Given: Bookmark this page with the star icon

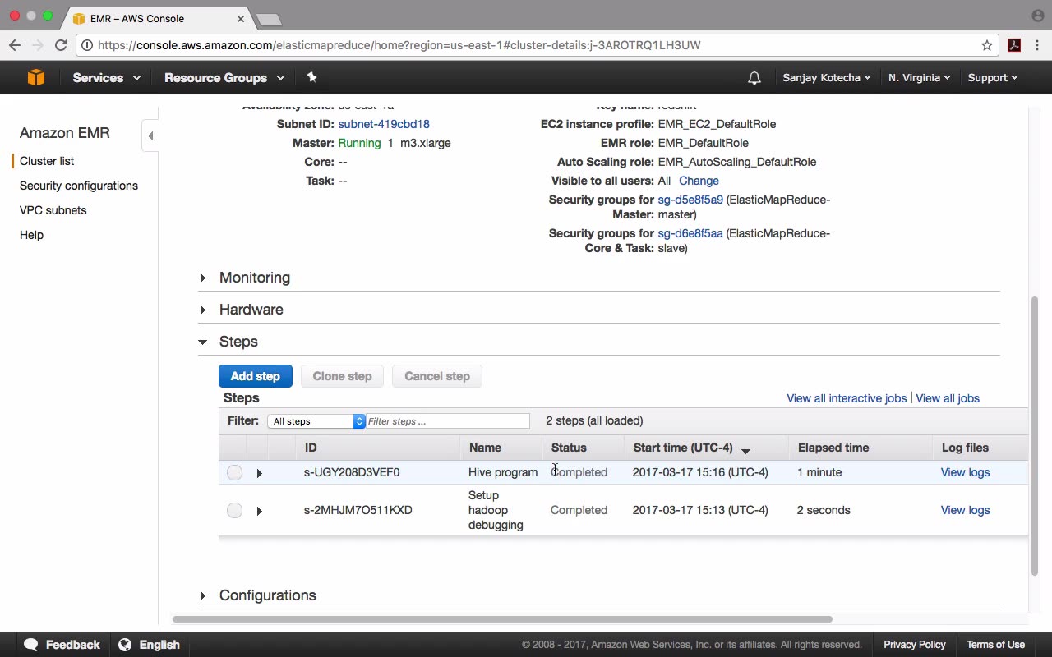Looking at the screenshot, I should coord(987,45).
